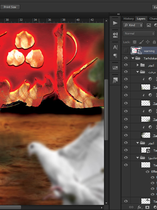Viewport: 157px width, 210px height.
Task: Expand the collapsed panel dock with double arrows
Action: 118,14
